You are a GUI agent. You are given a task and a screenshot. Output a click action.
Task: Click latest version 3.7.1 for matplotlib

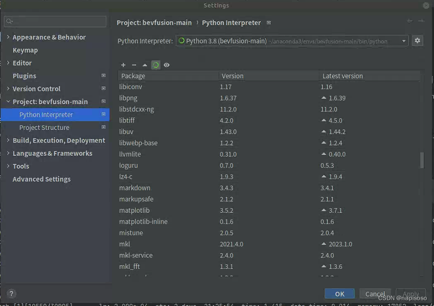(335, 210)
